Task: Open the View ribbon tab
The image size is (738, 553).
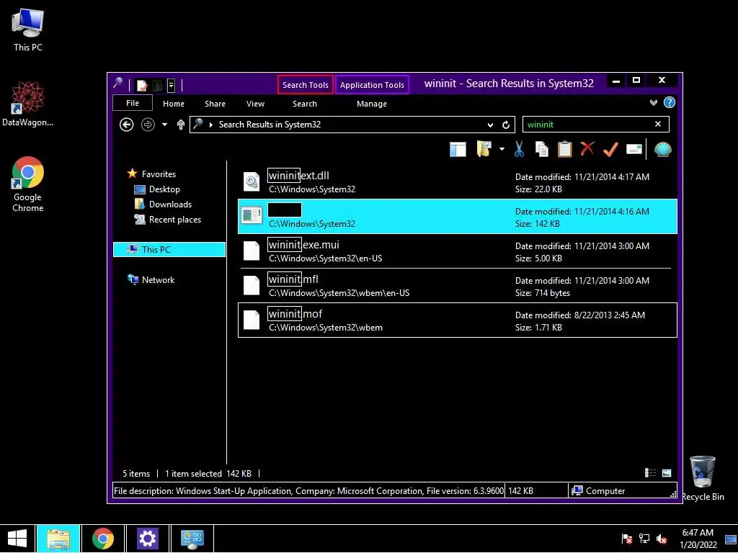Action: tap(255, 104)
